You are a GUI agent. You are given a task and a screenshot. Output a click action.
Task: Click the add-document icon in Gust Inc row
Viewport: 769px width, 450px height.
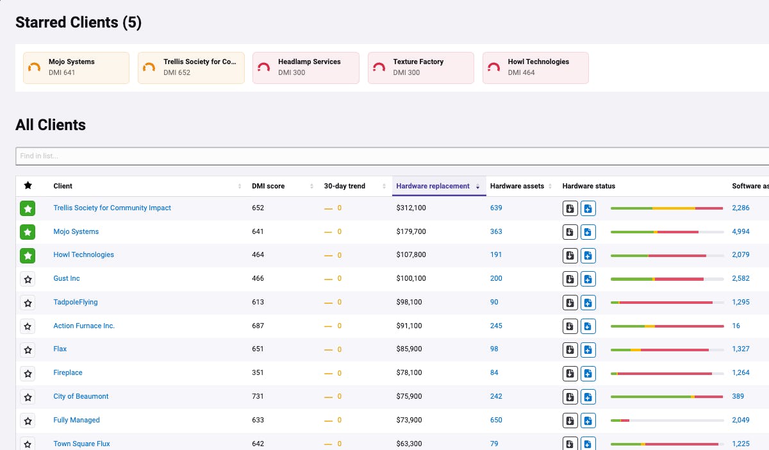tap(588, 279)
